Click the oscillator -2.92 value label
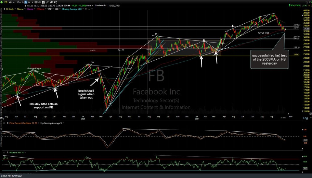This screenshot has width=312, height=178. [305, 140]
